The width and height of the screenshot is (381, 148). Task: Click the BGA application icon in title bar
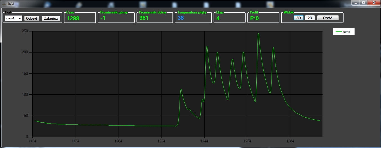4,4
